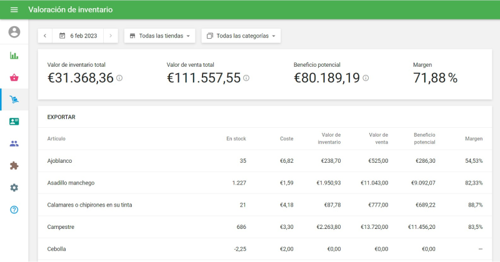Open the hamburger navigation menu
The height and width of the screenshot is (262, 500).
click(x=14, y=9)
